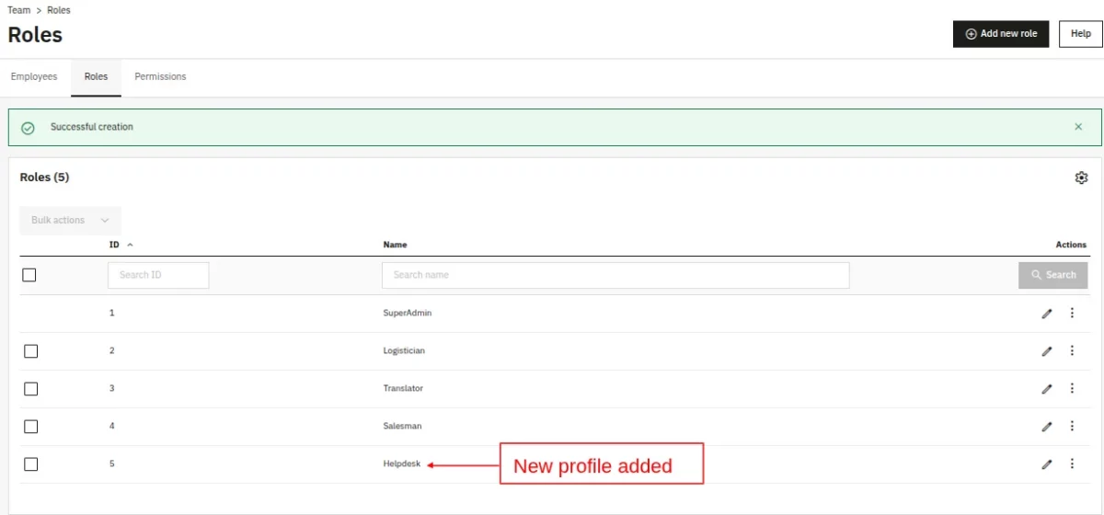Click the SuperAdmin name cell
Viewport: 1104px width, 515px height.
[408, 313]
